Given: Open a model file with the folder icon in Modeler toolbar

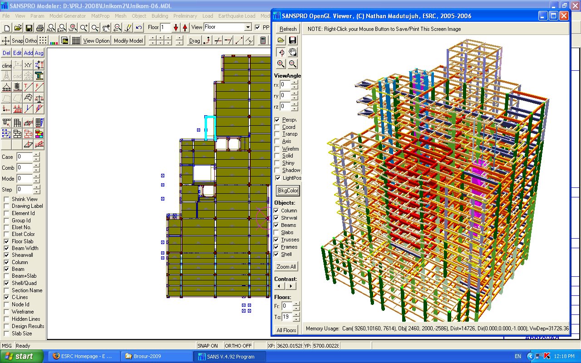Looking at the screenshot, I should click(18, 28).
